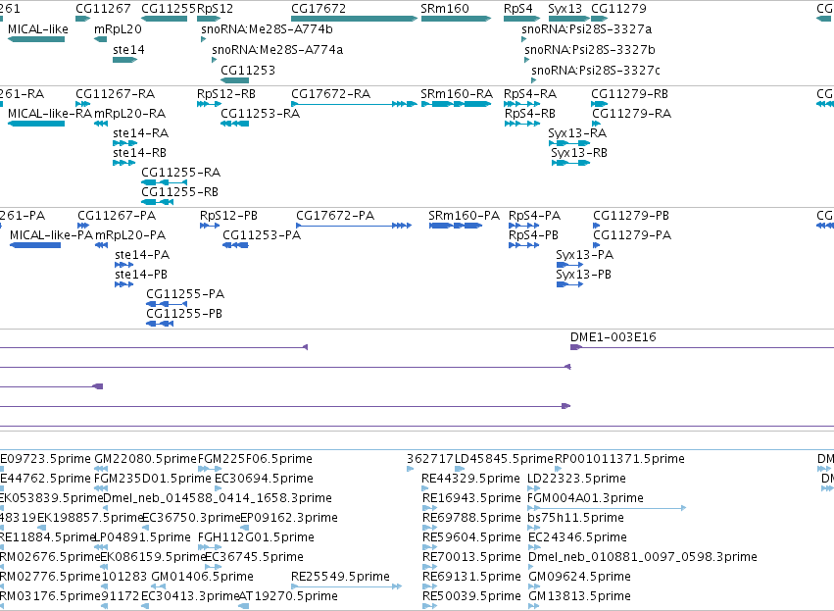Click the CG11267 gene label
This screenshot has height=611, width=834.
point(103,9)
